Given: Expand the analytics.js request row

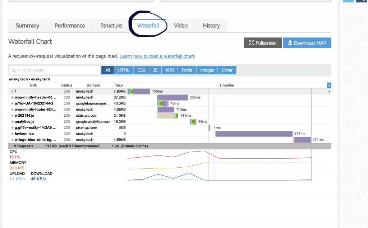Looking at the screenshot, I should pos(12,122).
